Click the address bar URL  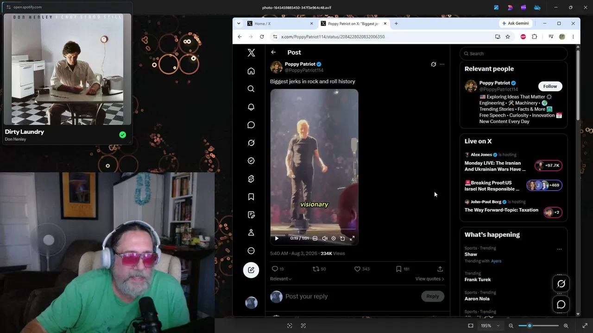pos(333,37)
